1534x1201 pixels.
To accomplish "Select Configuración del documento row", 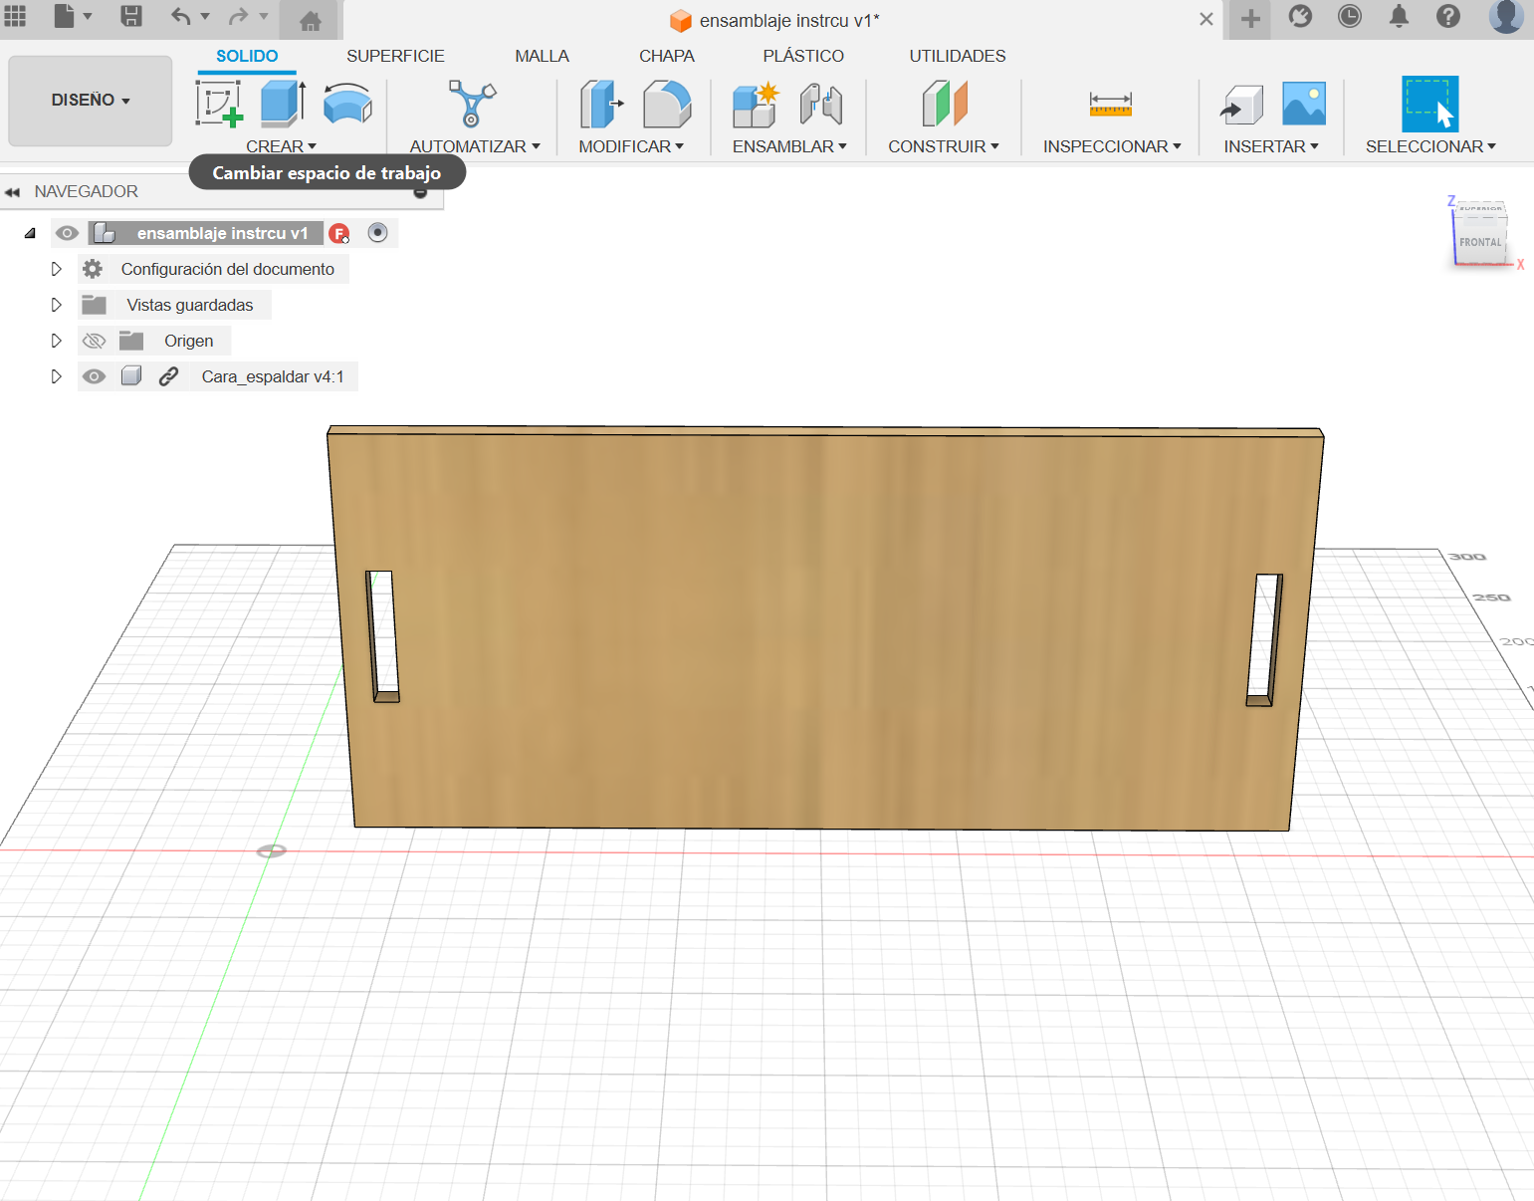I will point(213,269).
